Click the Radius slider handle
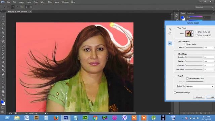Screen dimensions: 215x121 tap(185, 48)
